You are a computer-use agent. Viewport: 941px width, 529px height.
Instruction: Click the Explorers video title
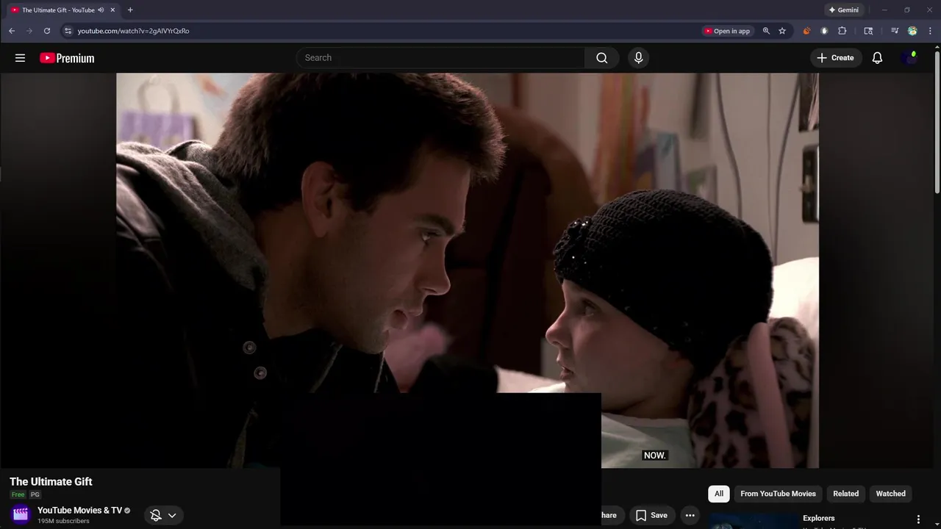click(x=818, y=518)
